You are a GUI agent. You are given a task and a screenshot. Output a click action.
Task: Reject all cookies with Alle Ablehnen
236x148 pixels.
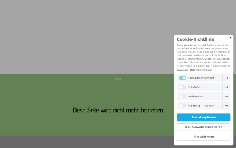pyautogui.click(x=203, y=137)
